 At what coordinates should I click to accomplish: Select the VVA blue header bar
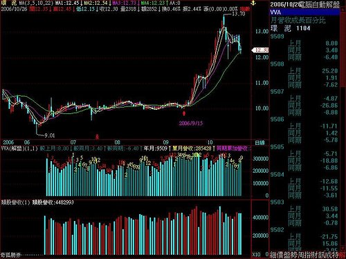pos(305,12)
